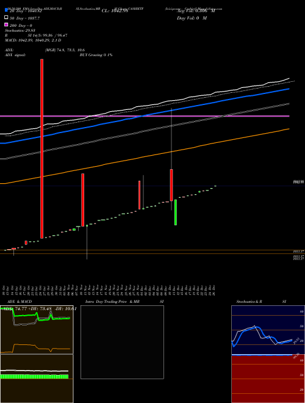The height and width of the screenshot is (403, 305).
Task: Click the orange moving average line
Action: coord(145,156)
